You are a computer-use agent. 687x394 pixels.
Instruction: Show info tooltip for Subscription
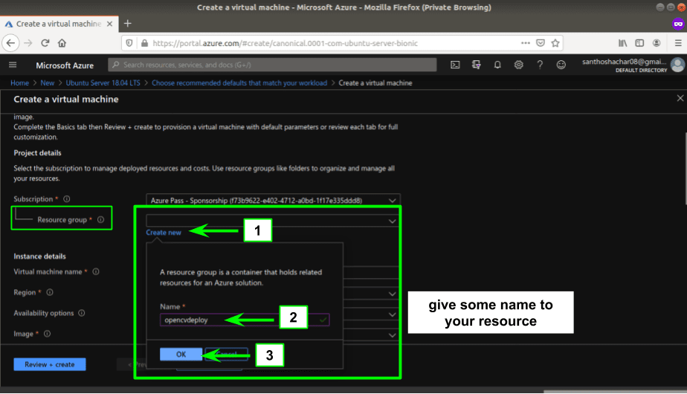(x=67, y=199)
